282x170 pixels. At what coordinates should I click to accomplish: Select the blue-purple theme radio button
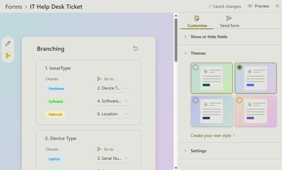click(240, 67)
